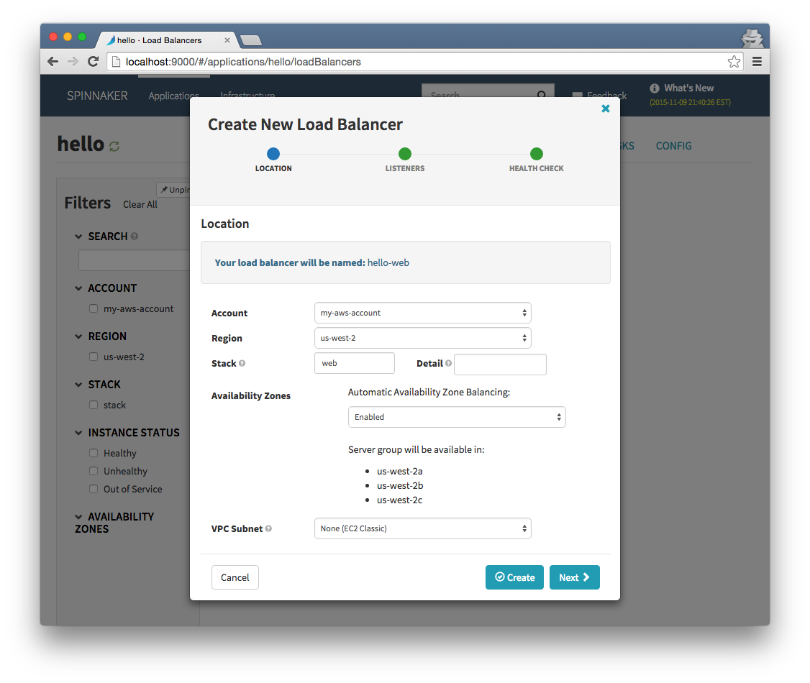Click the Clear All link

(140, 204)
